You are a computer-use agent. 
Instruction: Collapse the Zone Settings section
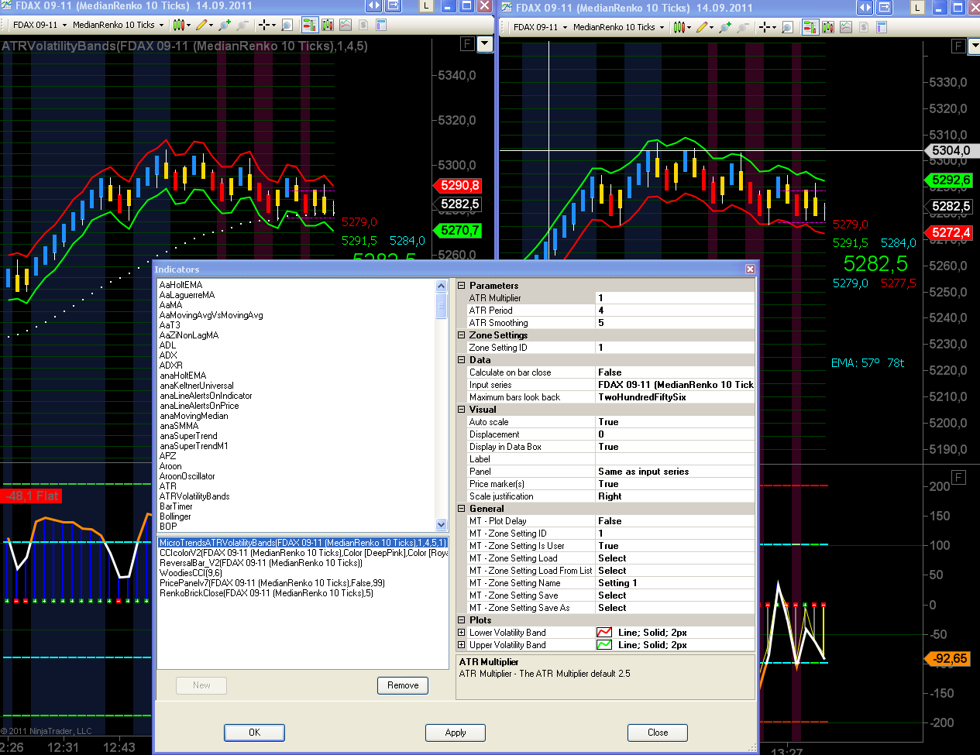pos(461,335)
